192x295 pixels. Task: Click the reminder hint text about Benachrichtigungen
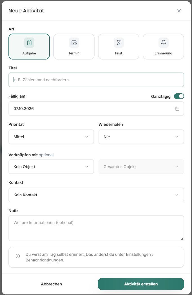tap(90, 257)
